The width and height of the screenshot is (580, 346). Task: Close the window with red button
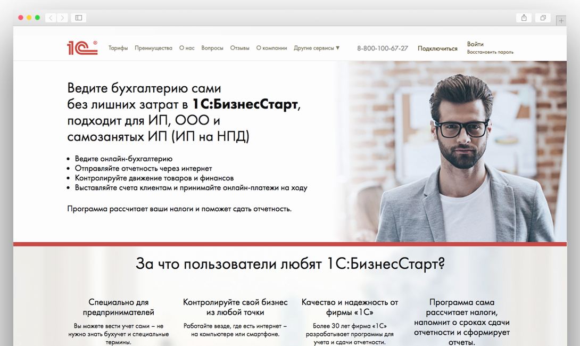[21, 18]
